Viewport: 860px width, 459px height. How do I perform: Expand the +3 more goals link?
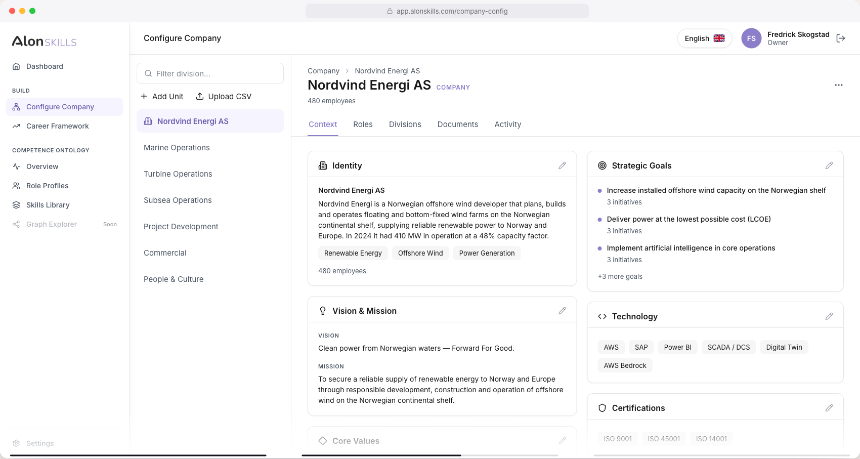[x=620, y=276]
